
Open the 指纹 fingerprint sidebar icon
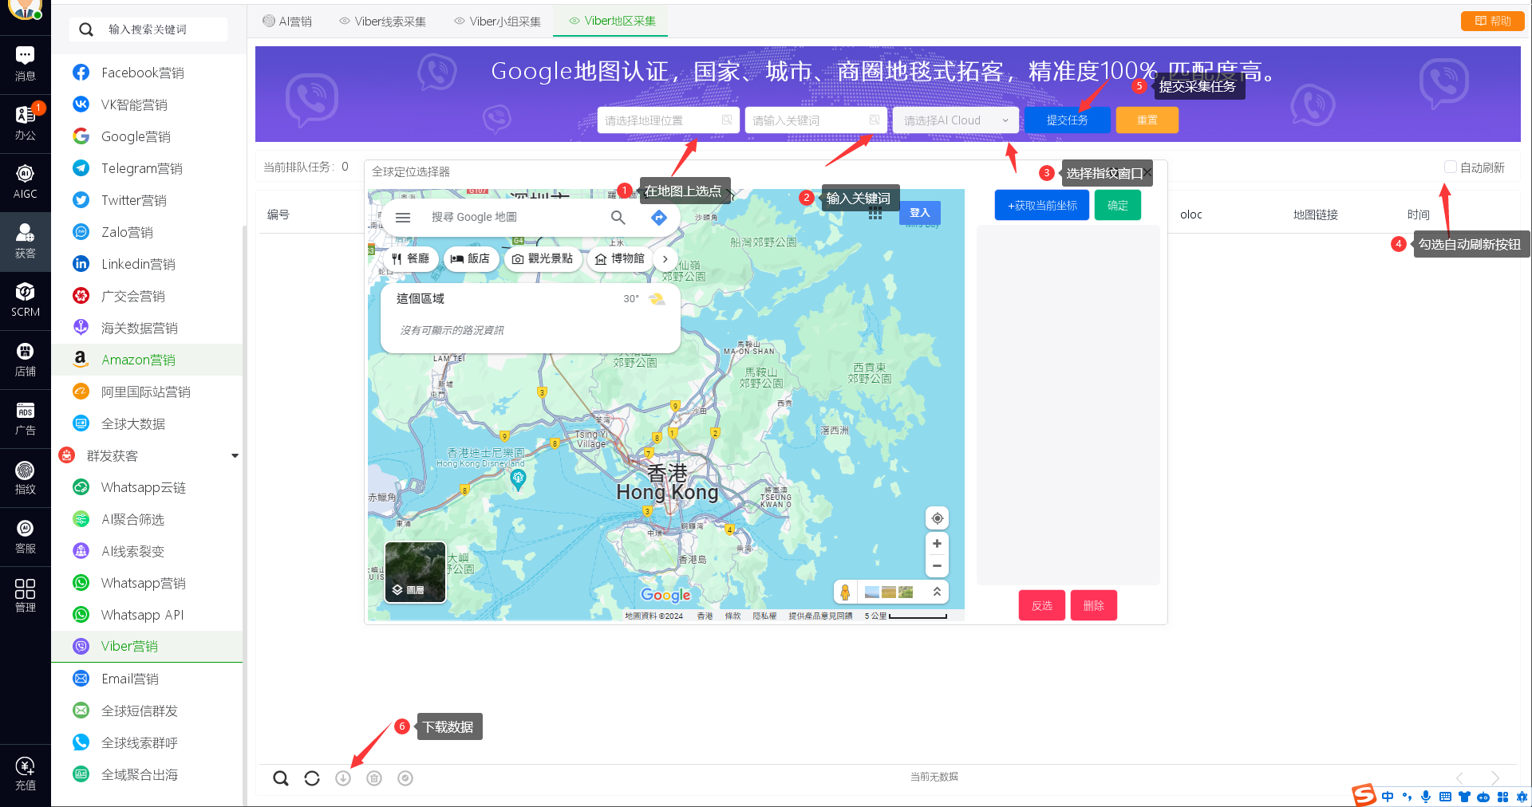point(25,477)
